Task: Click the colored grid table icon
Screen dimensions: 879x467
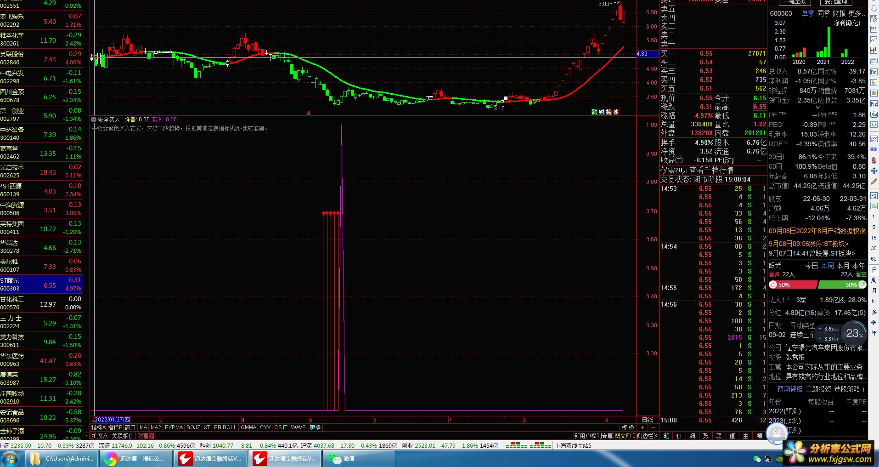Action: point(873,29)
